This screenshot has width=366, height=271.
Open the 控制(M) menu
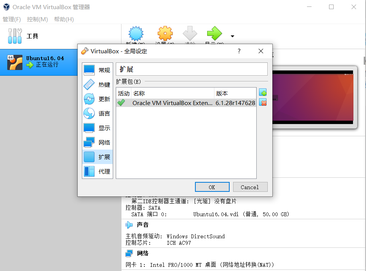[37, 19]
